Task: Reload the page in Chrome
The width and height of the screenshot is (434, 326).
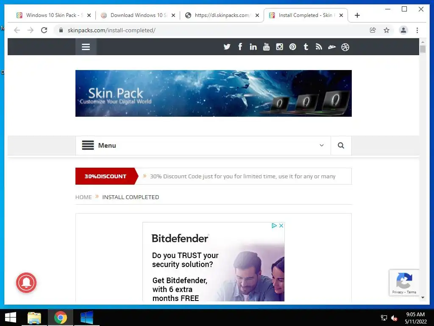Action: tap(44, 30)
